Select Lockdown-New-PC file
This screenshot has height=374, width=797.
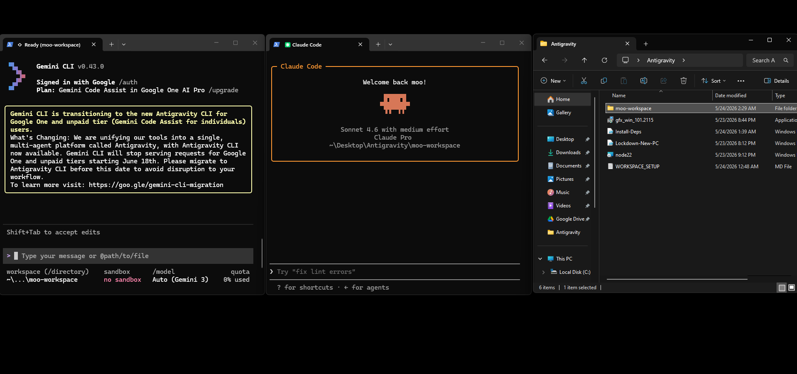point(701,143)
